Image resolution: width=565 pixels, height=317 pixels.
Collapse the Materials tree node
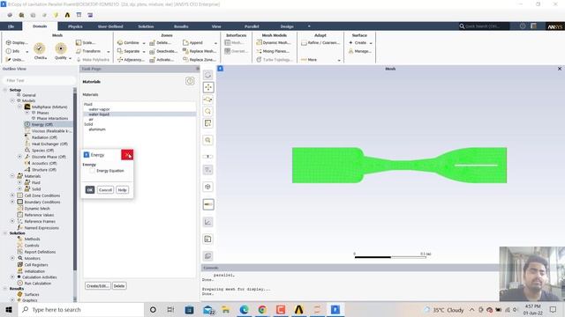(12, 176)
